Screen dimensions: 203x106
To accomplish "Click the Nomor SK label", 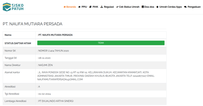I will [x=10, y=51].
